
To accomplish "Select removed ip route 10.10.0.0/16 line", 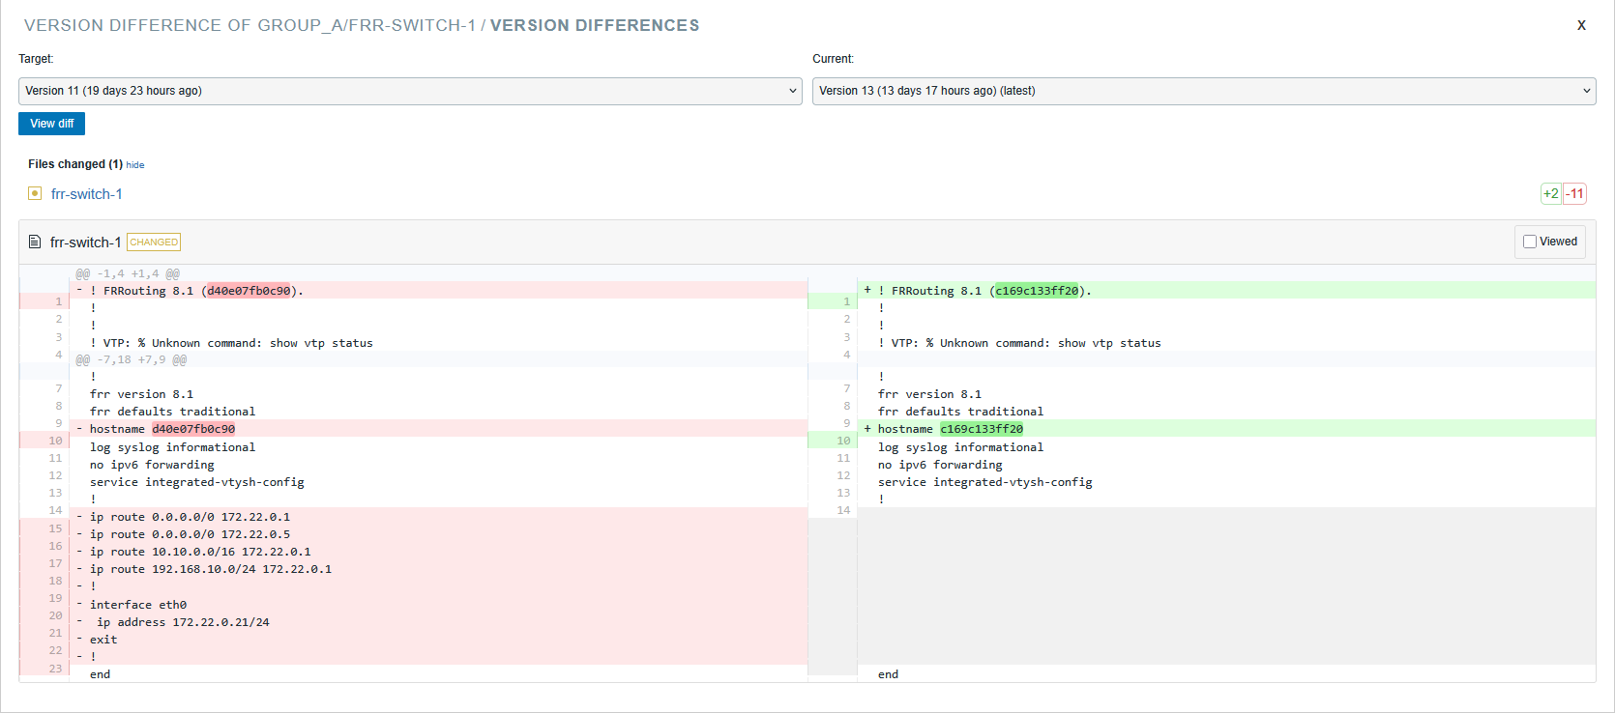I will [x=200, y=552].
